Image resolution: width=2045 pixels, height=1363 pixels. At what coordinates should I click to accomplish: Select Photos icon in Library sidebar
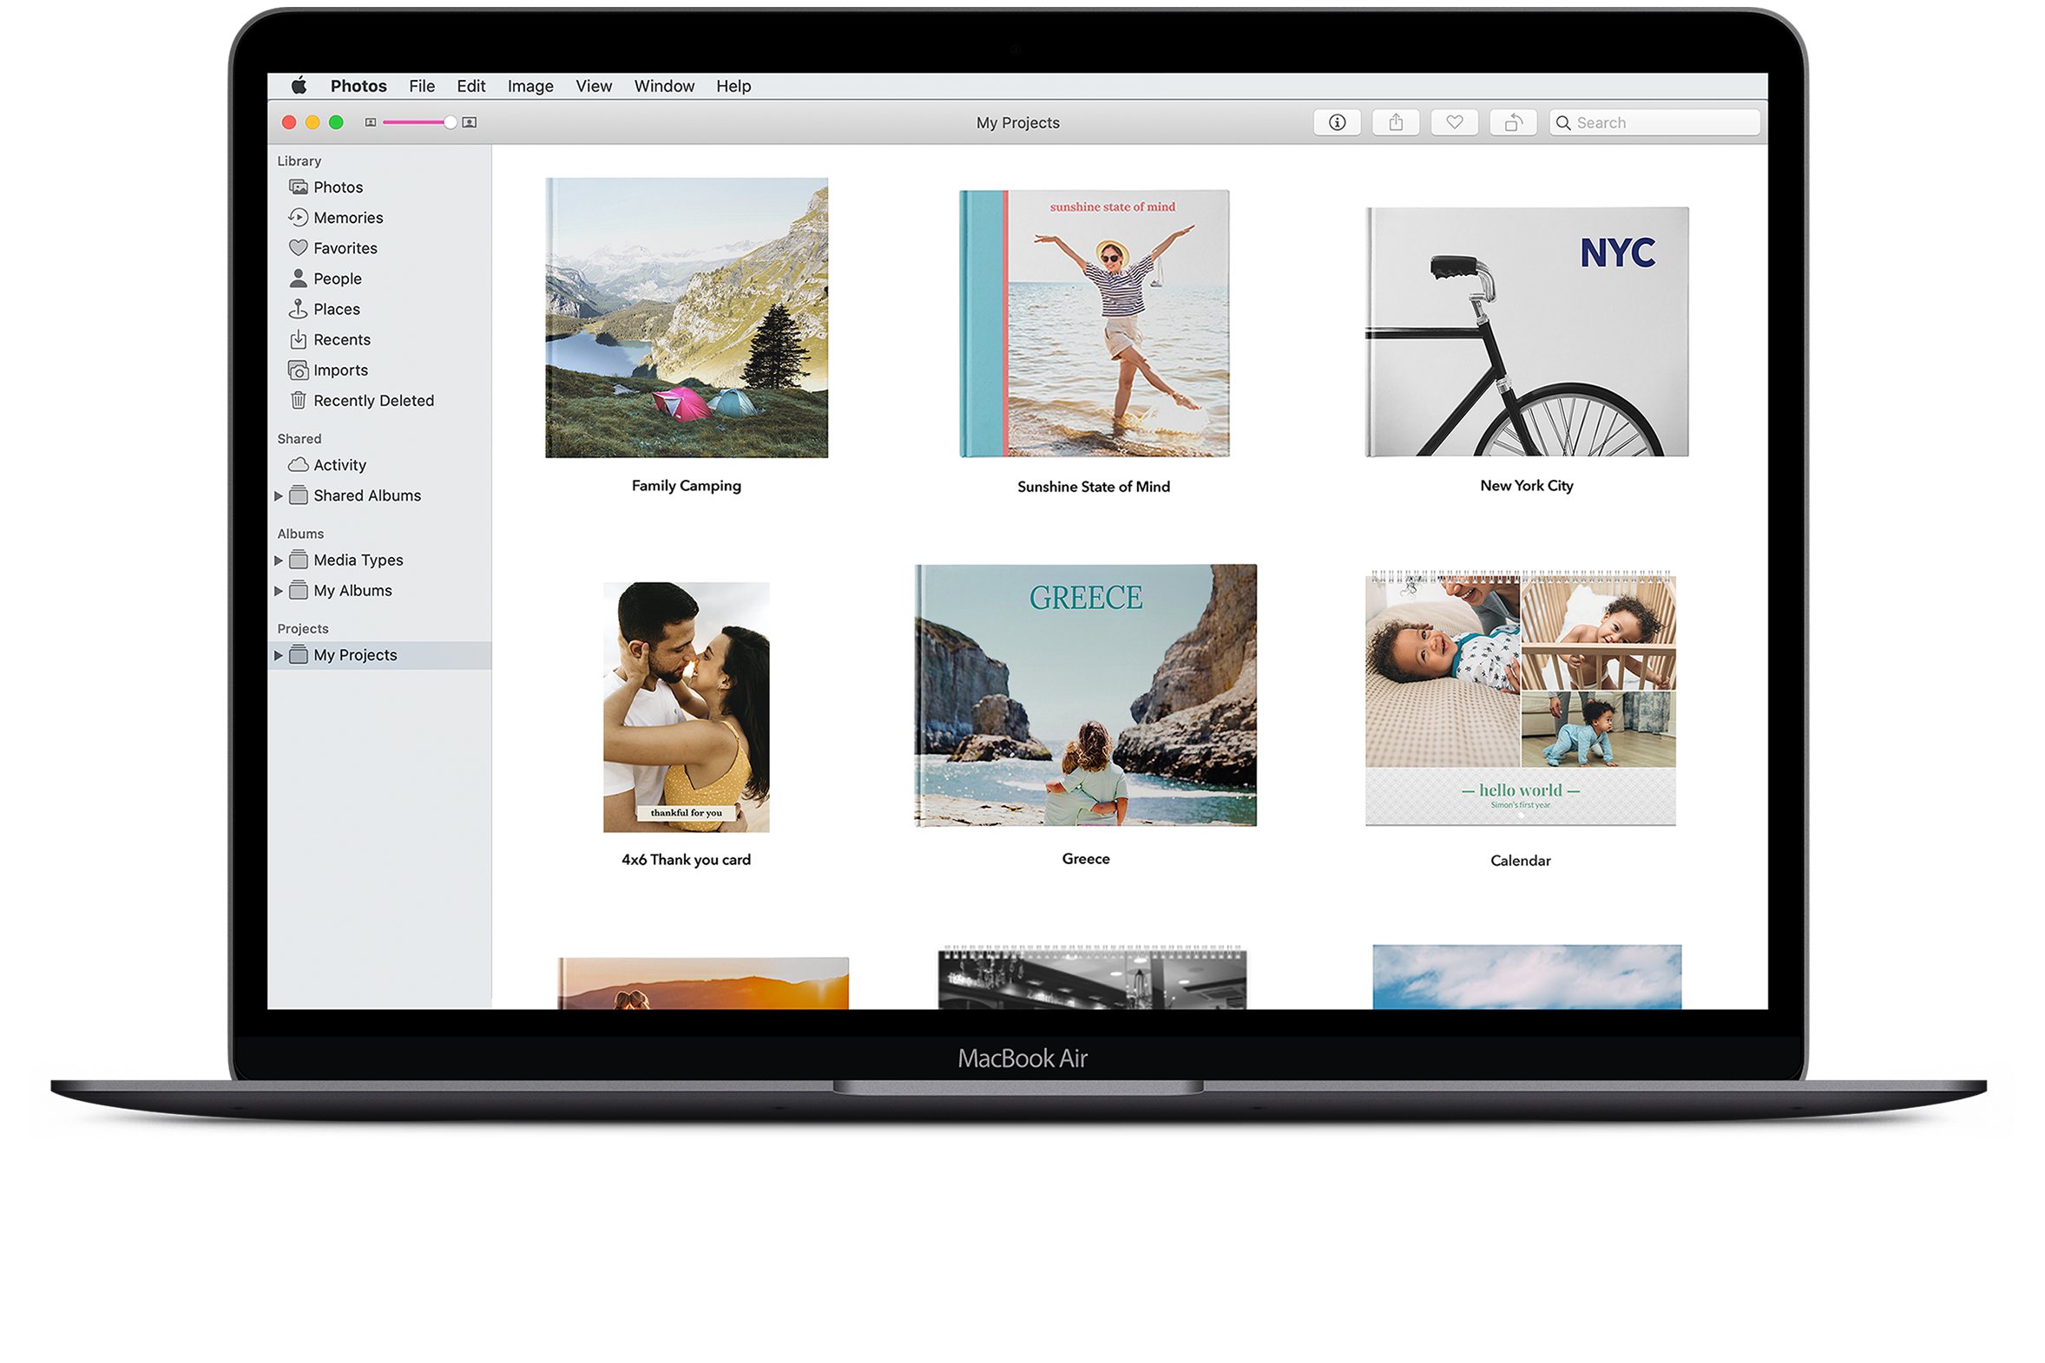pyautogui.click(x=299, y=187)
